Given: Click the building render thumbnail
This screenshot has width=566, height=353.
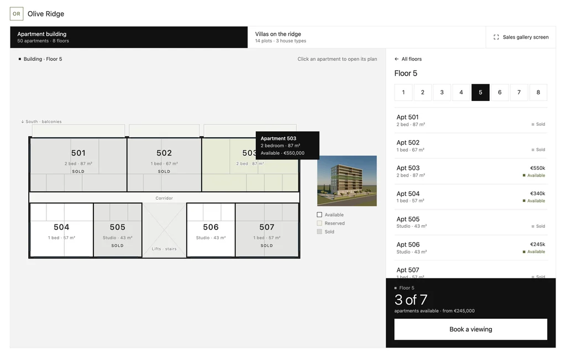Looking at the screenshot, I should [347, 181].
